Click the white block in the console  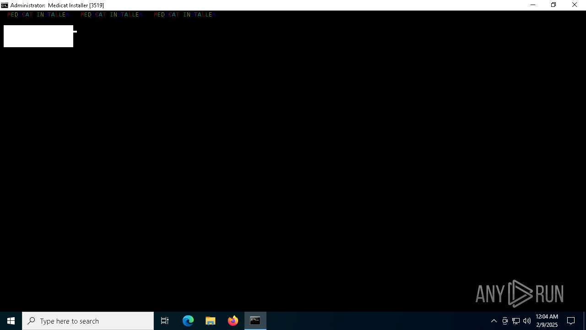click(38, 36)
